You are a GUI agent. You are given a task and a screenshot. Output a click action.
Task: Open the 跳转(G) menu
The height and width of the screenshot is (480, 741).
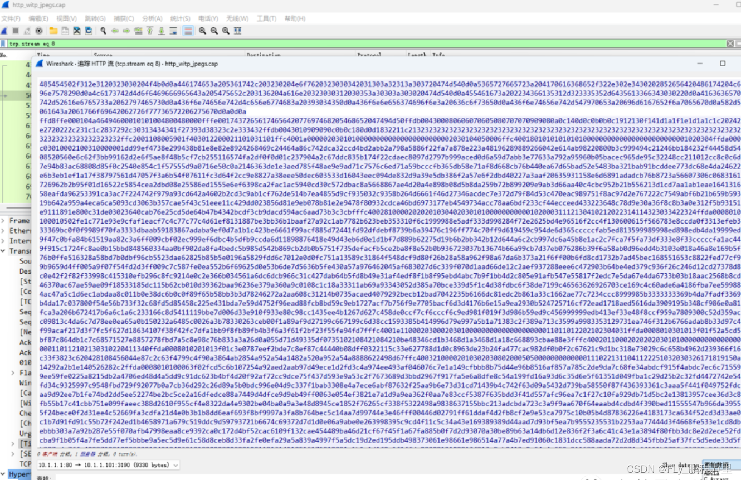[x=95, y=18]
